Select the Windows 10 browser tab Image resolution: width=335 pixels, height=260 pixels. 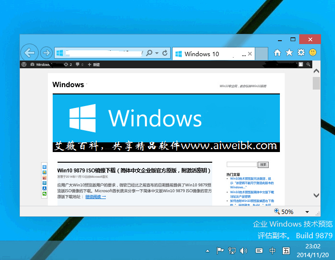point(214,54)
